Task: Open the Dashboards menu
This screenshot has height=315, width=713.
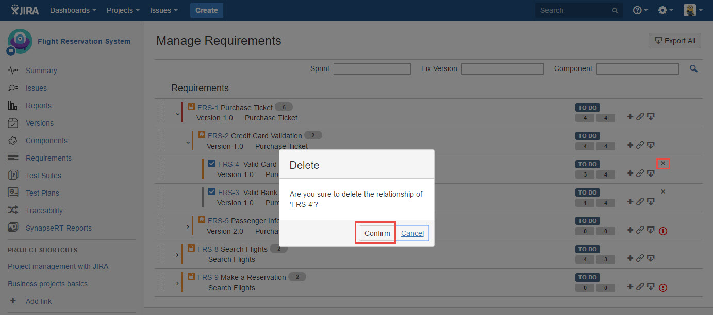Action: [x=73, y=10]
